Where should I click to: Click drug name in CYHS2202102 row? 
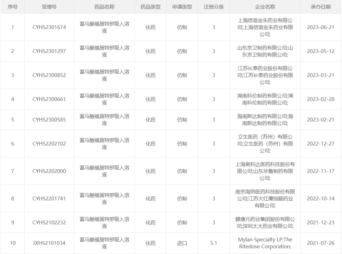pyautogui.click(x=104, y=144)
